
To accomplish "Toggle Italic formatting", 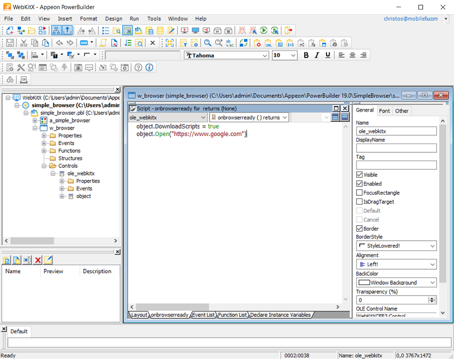I will pos(317,55).
